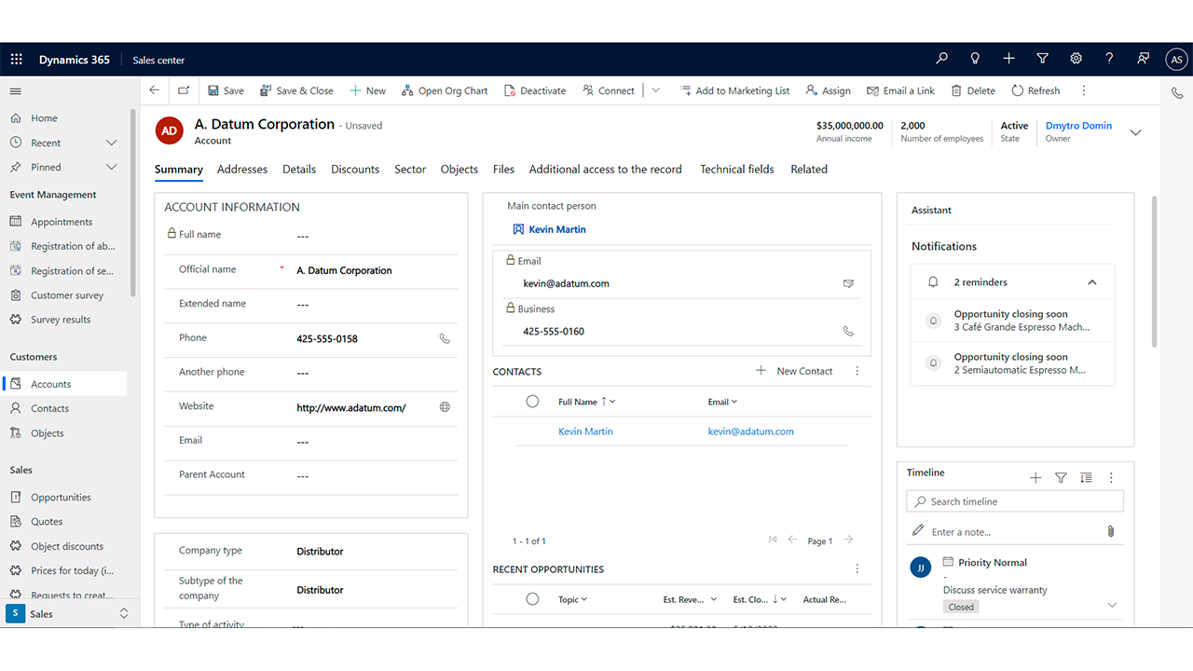Open record in new window icon
Viewport: 1193px width, 671px height.
coord(184,90)
